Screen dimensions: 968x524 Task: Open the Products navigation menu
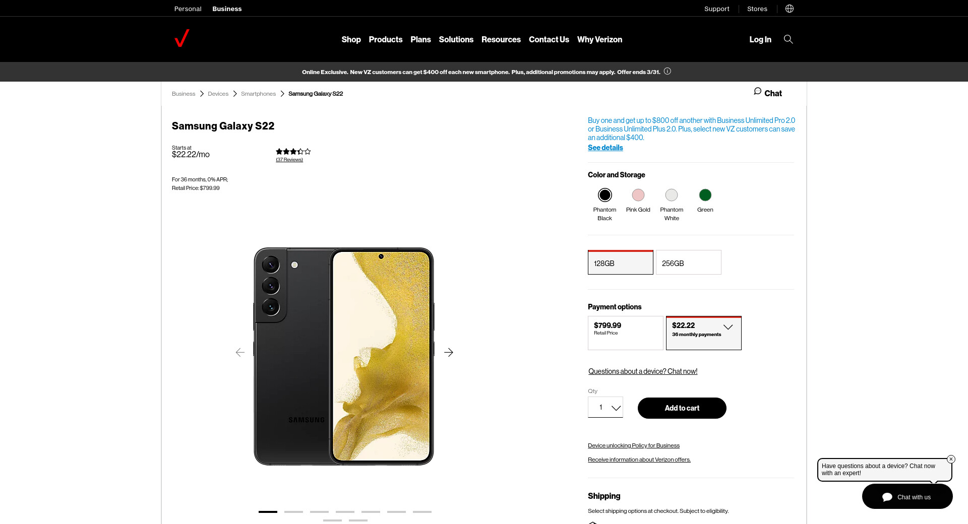tap(385, 39)
